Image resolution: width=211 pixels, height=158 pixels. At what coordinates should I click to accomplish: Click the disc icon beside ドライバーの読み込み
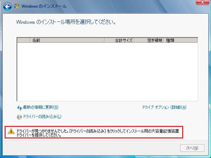pyautogui.click(x=19, y=117)
